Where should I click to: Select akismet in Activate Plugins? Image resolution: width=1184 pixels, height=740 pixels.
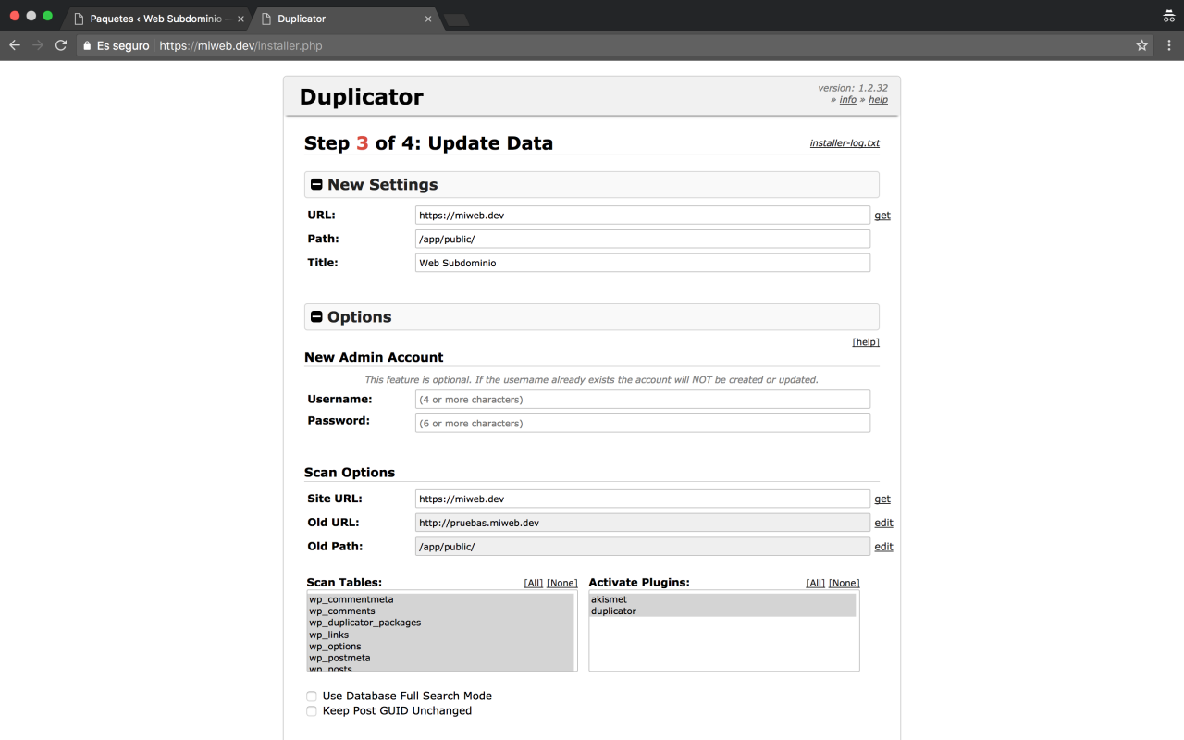pyautogui.click(x=722, y=599)
